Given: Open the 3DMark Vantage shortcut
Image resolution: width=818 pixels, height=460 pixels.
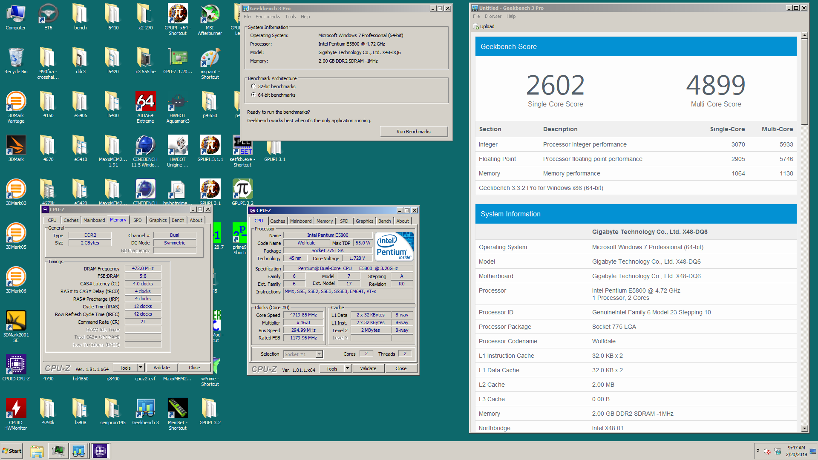Looking at the screenshot, I should click(x=16, y=107).
